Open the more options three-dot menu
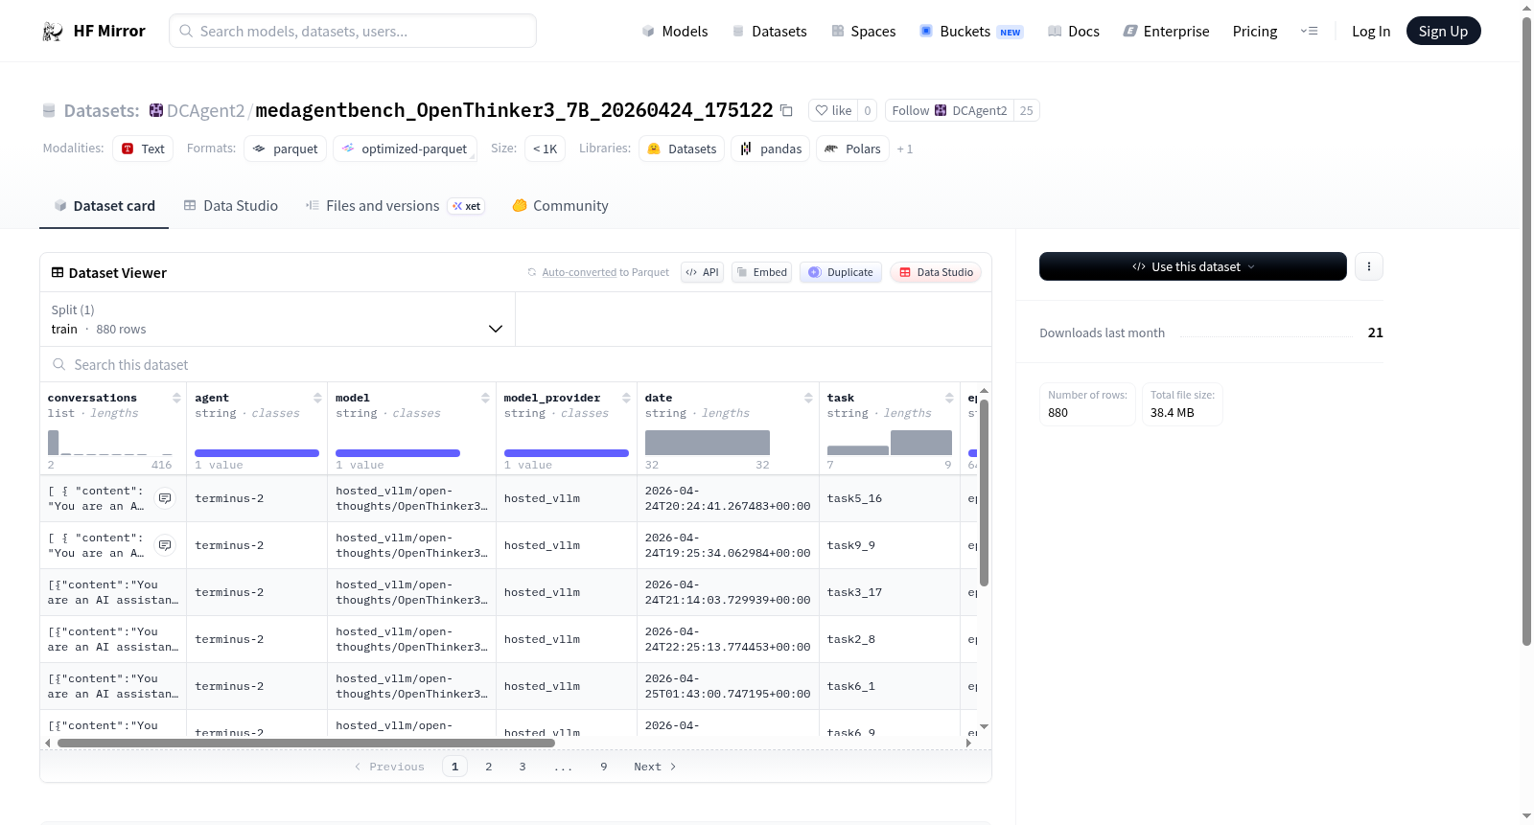This screenshot has width=1534, height=825. 1369,266
